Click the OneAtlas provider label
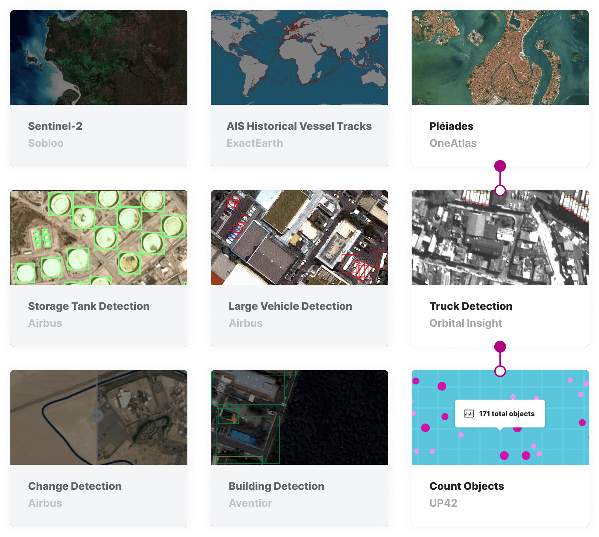 (x=453, y=143)
